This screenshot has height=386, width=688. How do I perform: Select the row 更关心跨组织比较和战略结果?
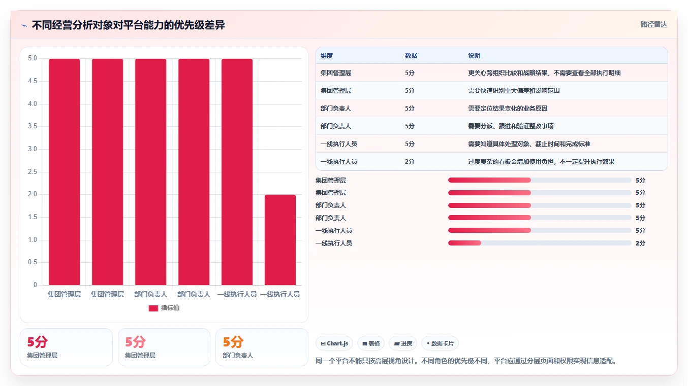[491, 73]
